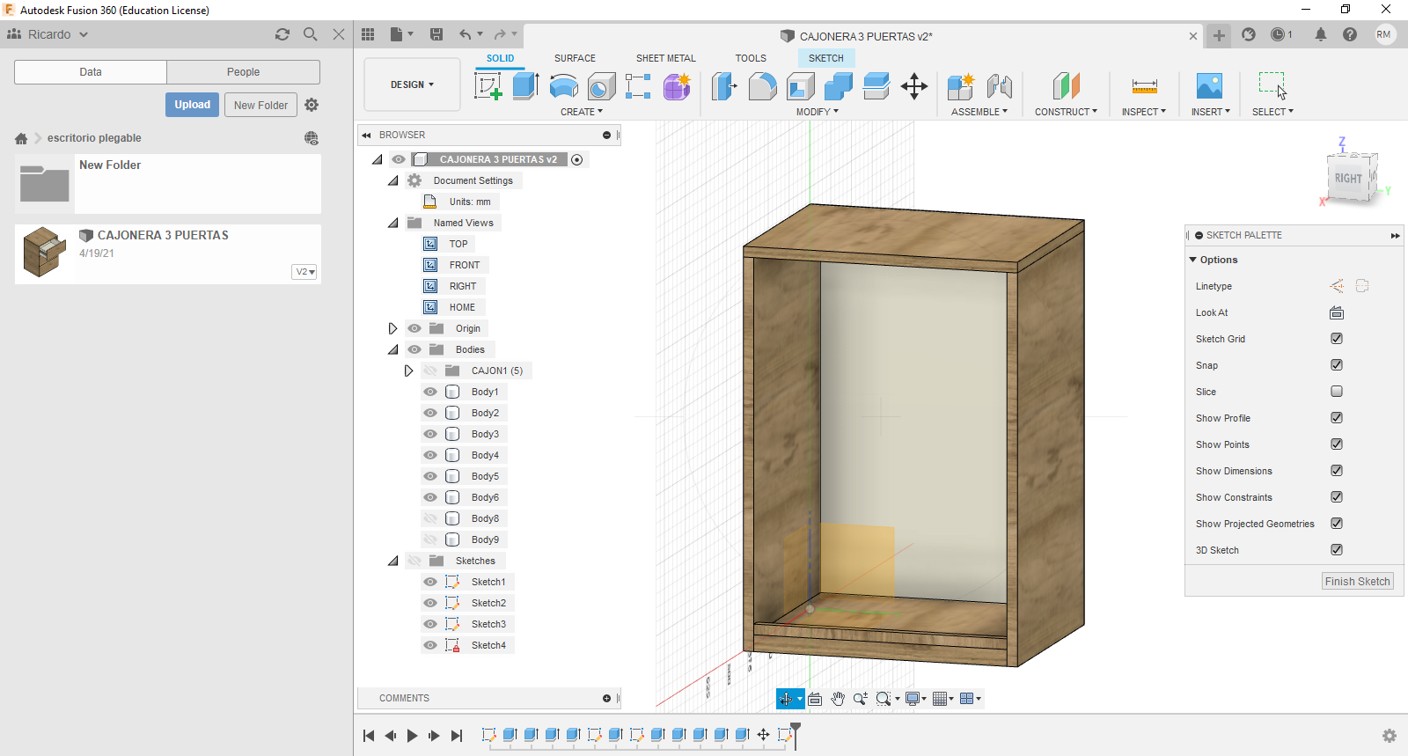
Task: Uncheck the Sketch Grid checkbox
Action: (1337, 339)
